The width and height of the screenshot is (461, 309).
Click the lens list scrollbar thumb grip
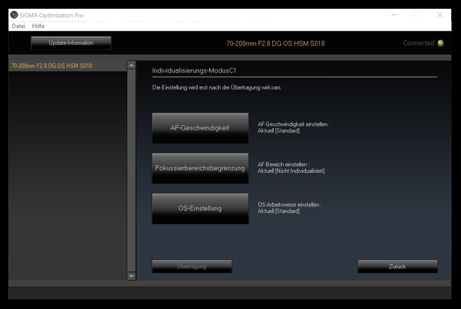coord(132,171)
